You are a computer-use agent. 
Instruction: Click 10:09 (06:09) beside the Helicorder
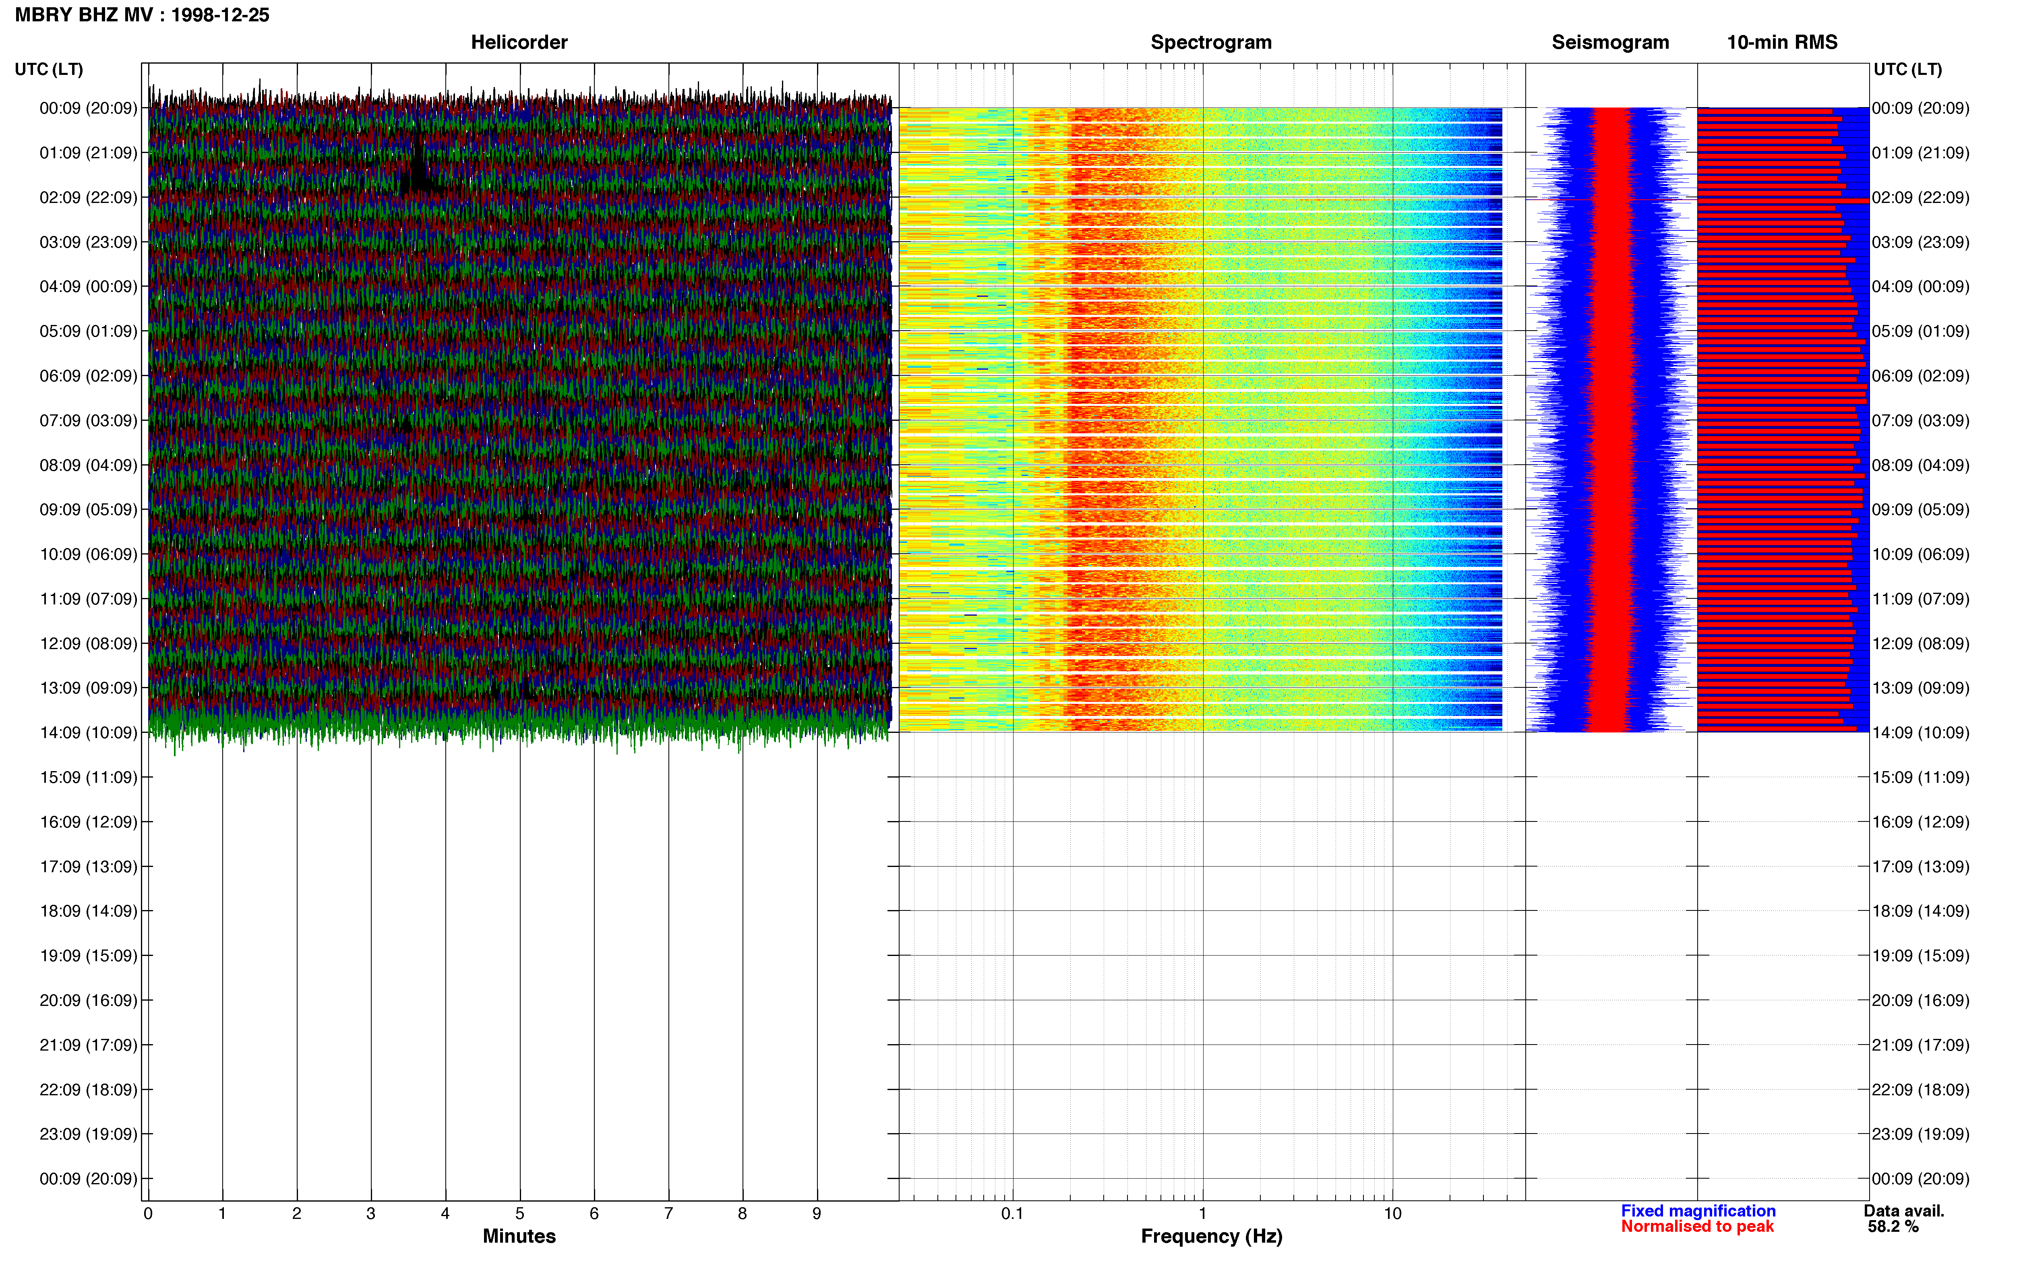click(x=89, y=554)
